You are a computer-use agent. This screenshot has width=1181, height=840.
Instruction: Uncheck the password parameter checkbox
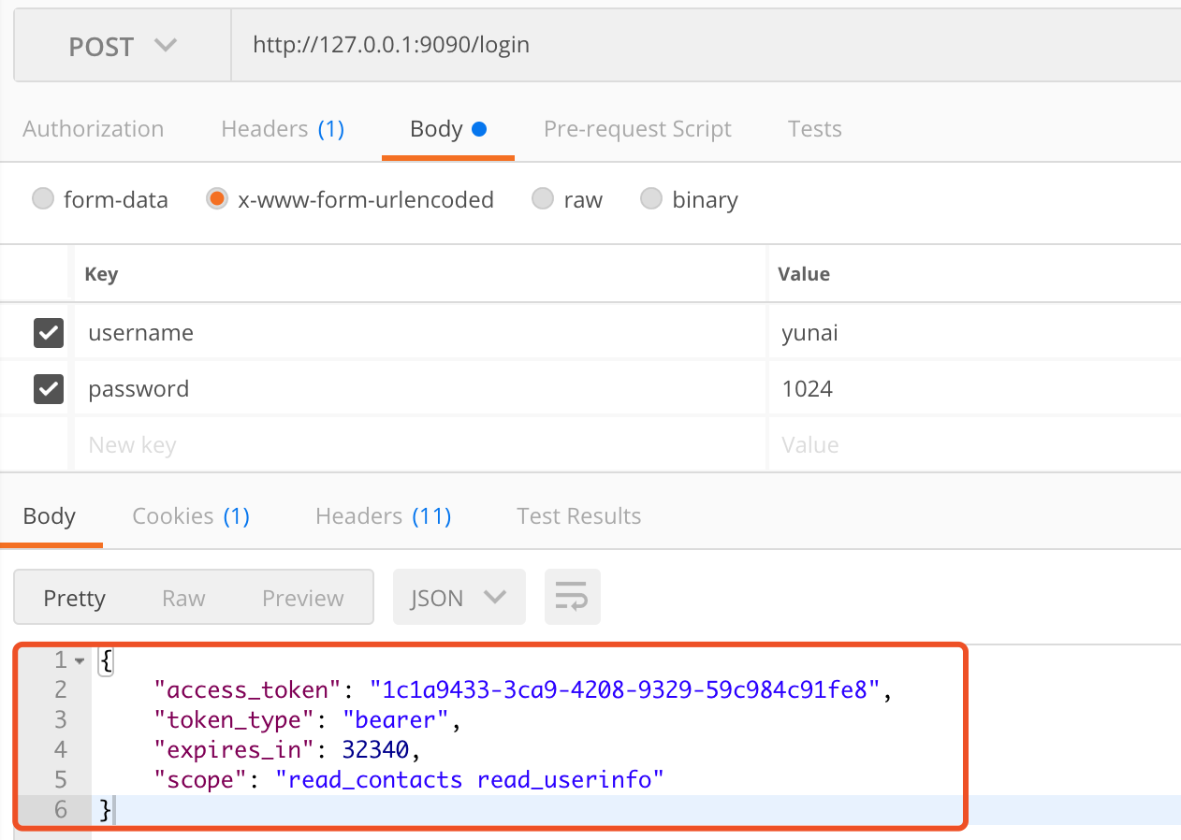pyautogui.click(x=49, y=388)
